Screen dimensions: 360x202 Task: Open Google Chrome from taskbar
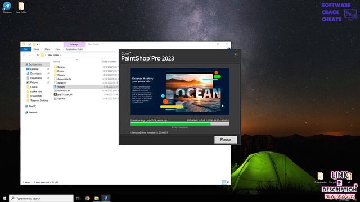coord(88,198)
